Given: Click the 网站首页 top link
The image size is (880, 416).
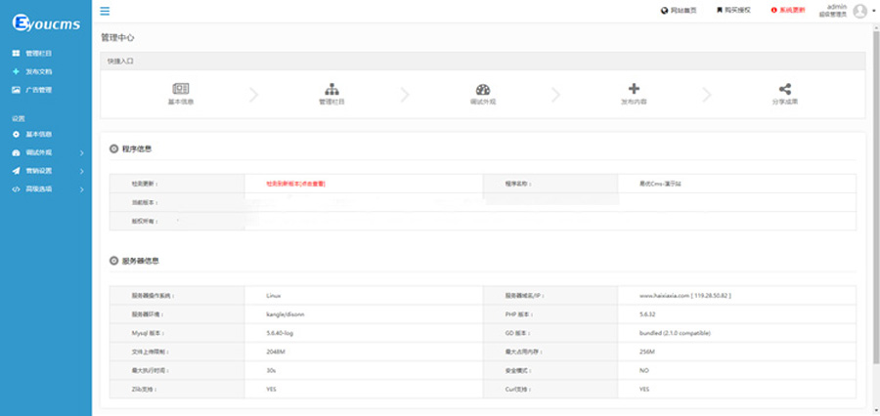Looking at the screenshot, I should (680, 11).
